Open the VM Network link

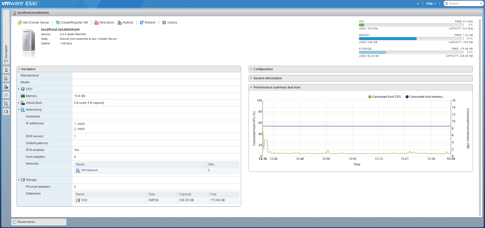[x=89, y=170]
